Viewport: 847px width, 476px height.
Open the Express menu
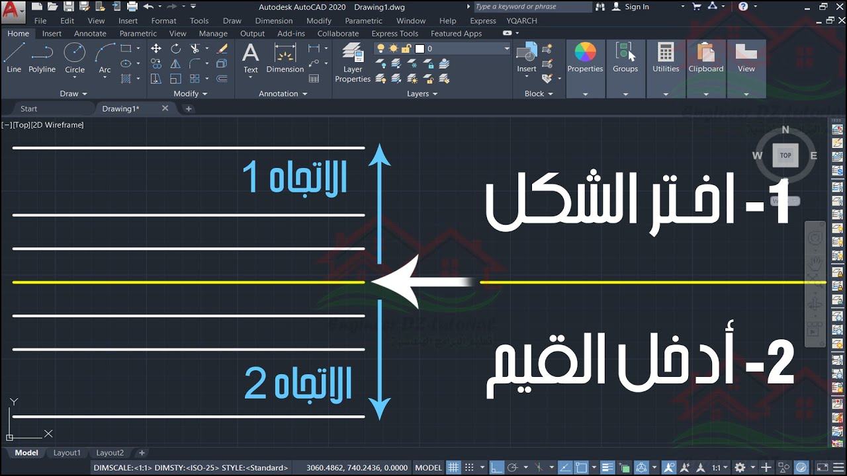coord(483,20)
